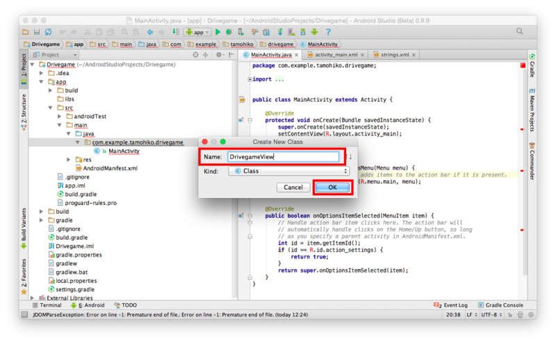Click OK in Create New Class dialog
Image resolution: width=556 pixels, height=342 pixels.
332,187
